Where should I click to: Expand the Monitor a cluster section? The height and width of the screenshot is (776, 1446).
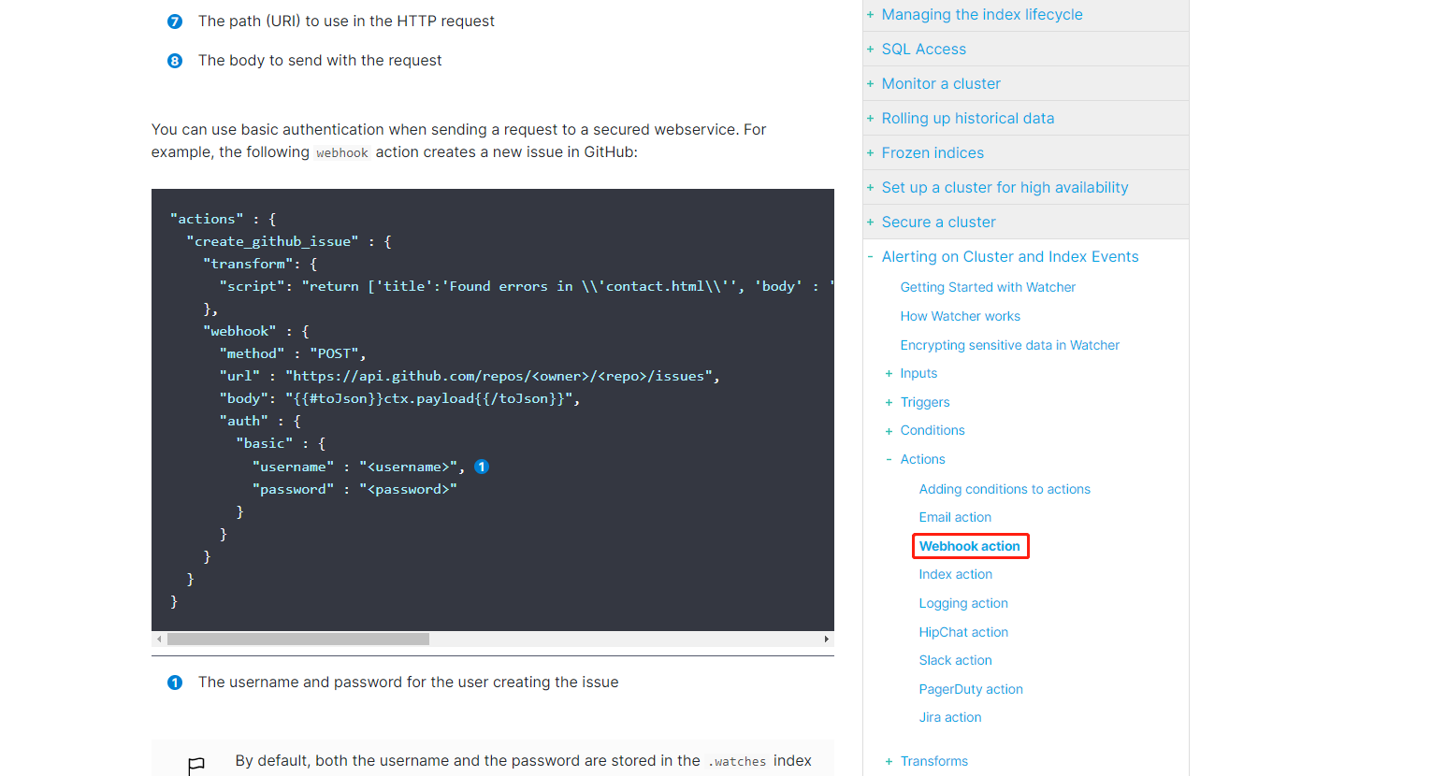click(x=870, y=84)
